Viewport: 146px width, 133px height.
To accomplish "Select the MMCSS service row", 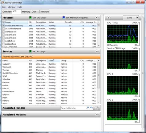I will (50, 88).
